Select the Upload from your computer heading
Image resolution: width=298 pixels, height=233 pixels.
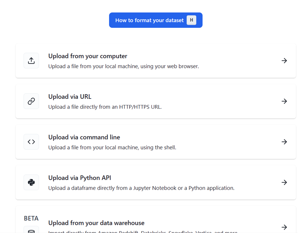[87, 56]
